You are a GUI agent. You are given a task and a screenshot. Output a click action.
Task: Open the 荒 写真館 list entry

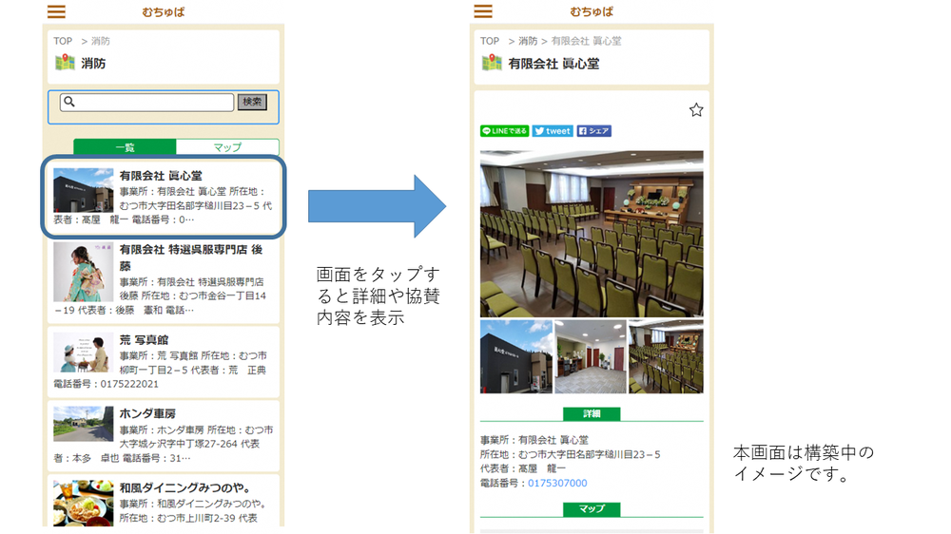163,362
